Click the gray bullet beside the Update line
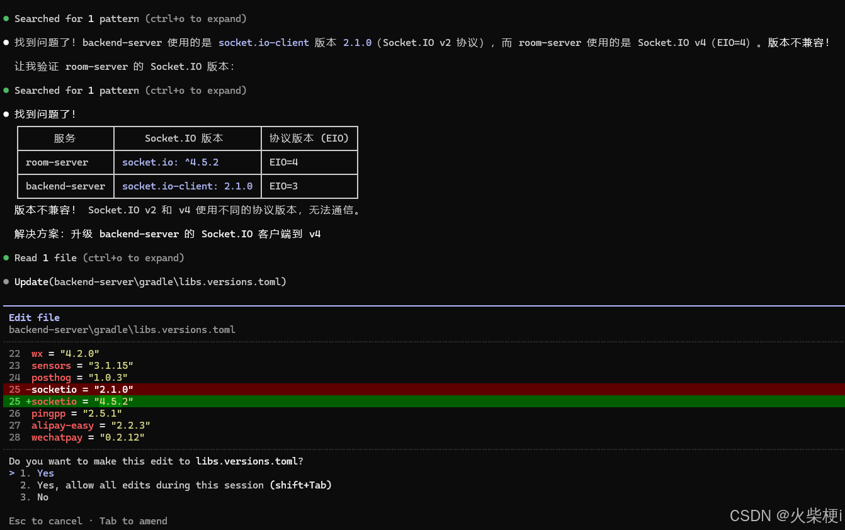The width and height of the screenshot is (845, 530). (6, 282)
